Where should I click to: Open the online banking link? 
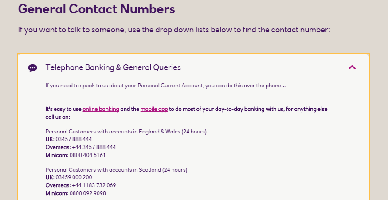click(x=101, y=109)
